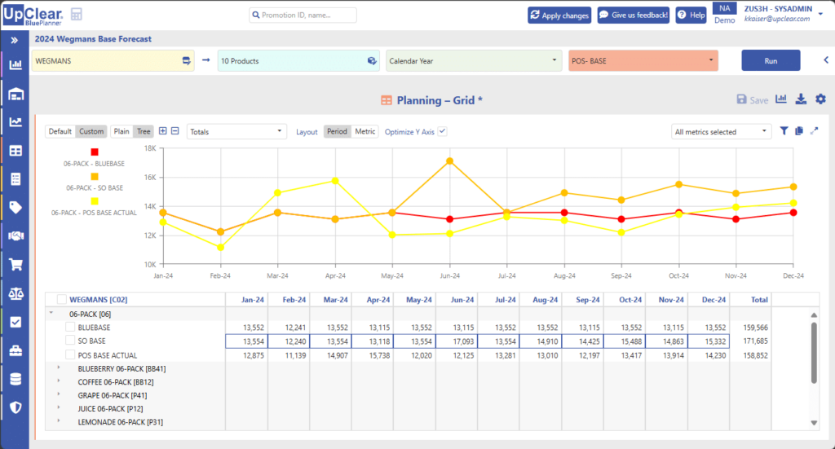Select the Plain list mode
This screenshot has height=449, width=835.
(121, 131)
